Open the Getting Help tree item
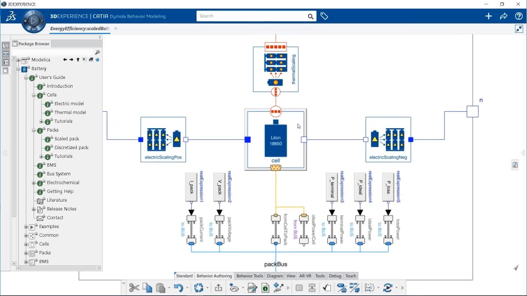 [60, 191]
